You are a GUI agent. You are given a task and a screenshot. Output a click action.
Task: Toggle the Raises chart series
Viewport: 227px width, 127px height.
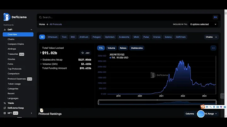[x=123, y=48]
